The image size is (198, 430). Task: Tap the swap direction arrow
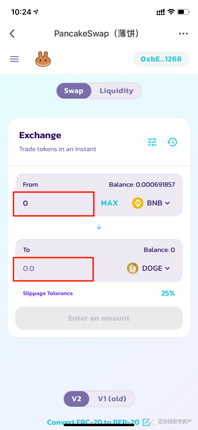[99, 227]
